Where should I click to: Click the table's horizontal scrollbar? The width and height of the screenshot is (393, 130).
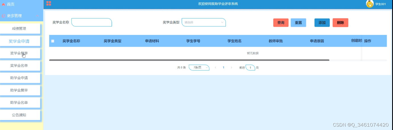pos(189,60)
